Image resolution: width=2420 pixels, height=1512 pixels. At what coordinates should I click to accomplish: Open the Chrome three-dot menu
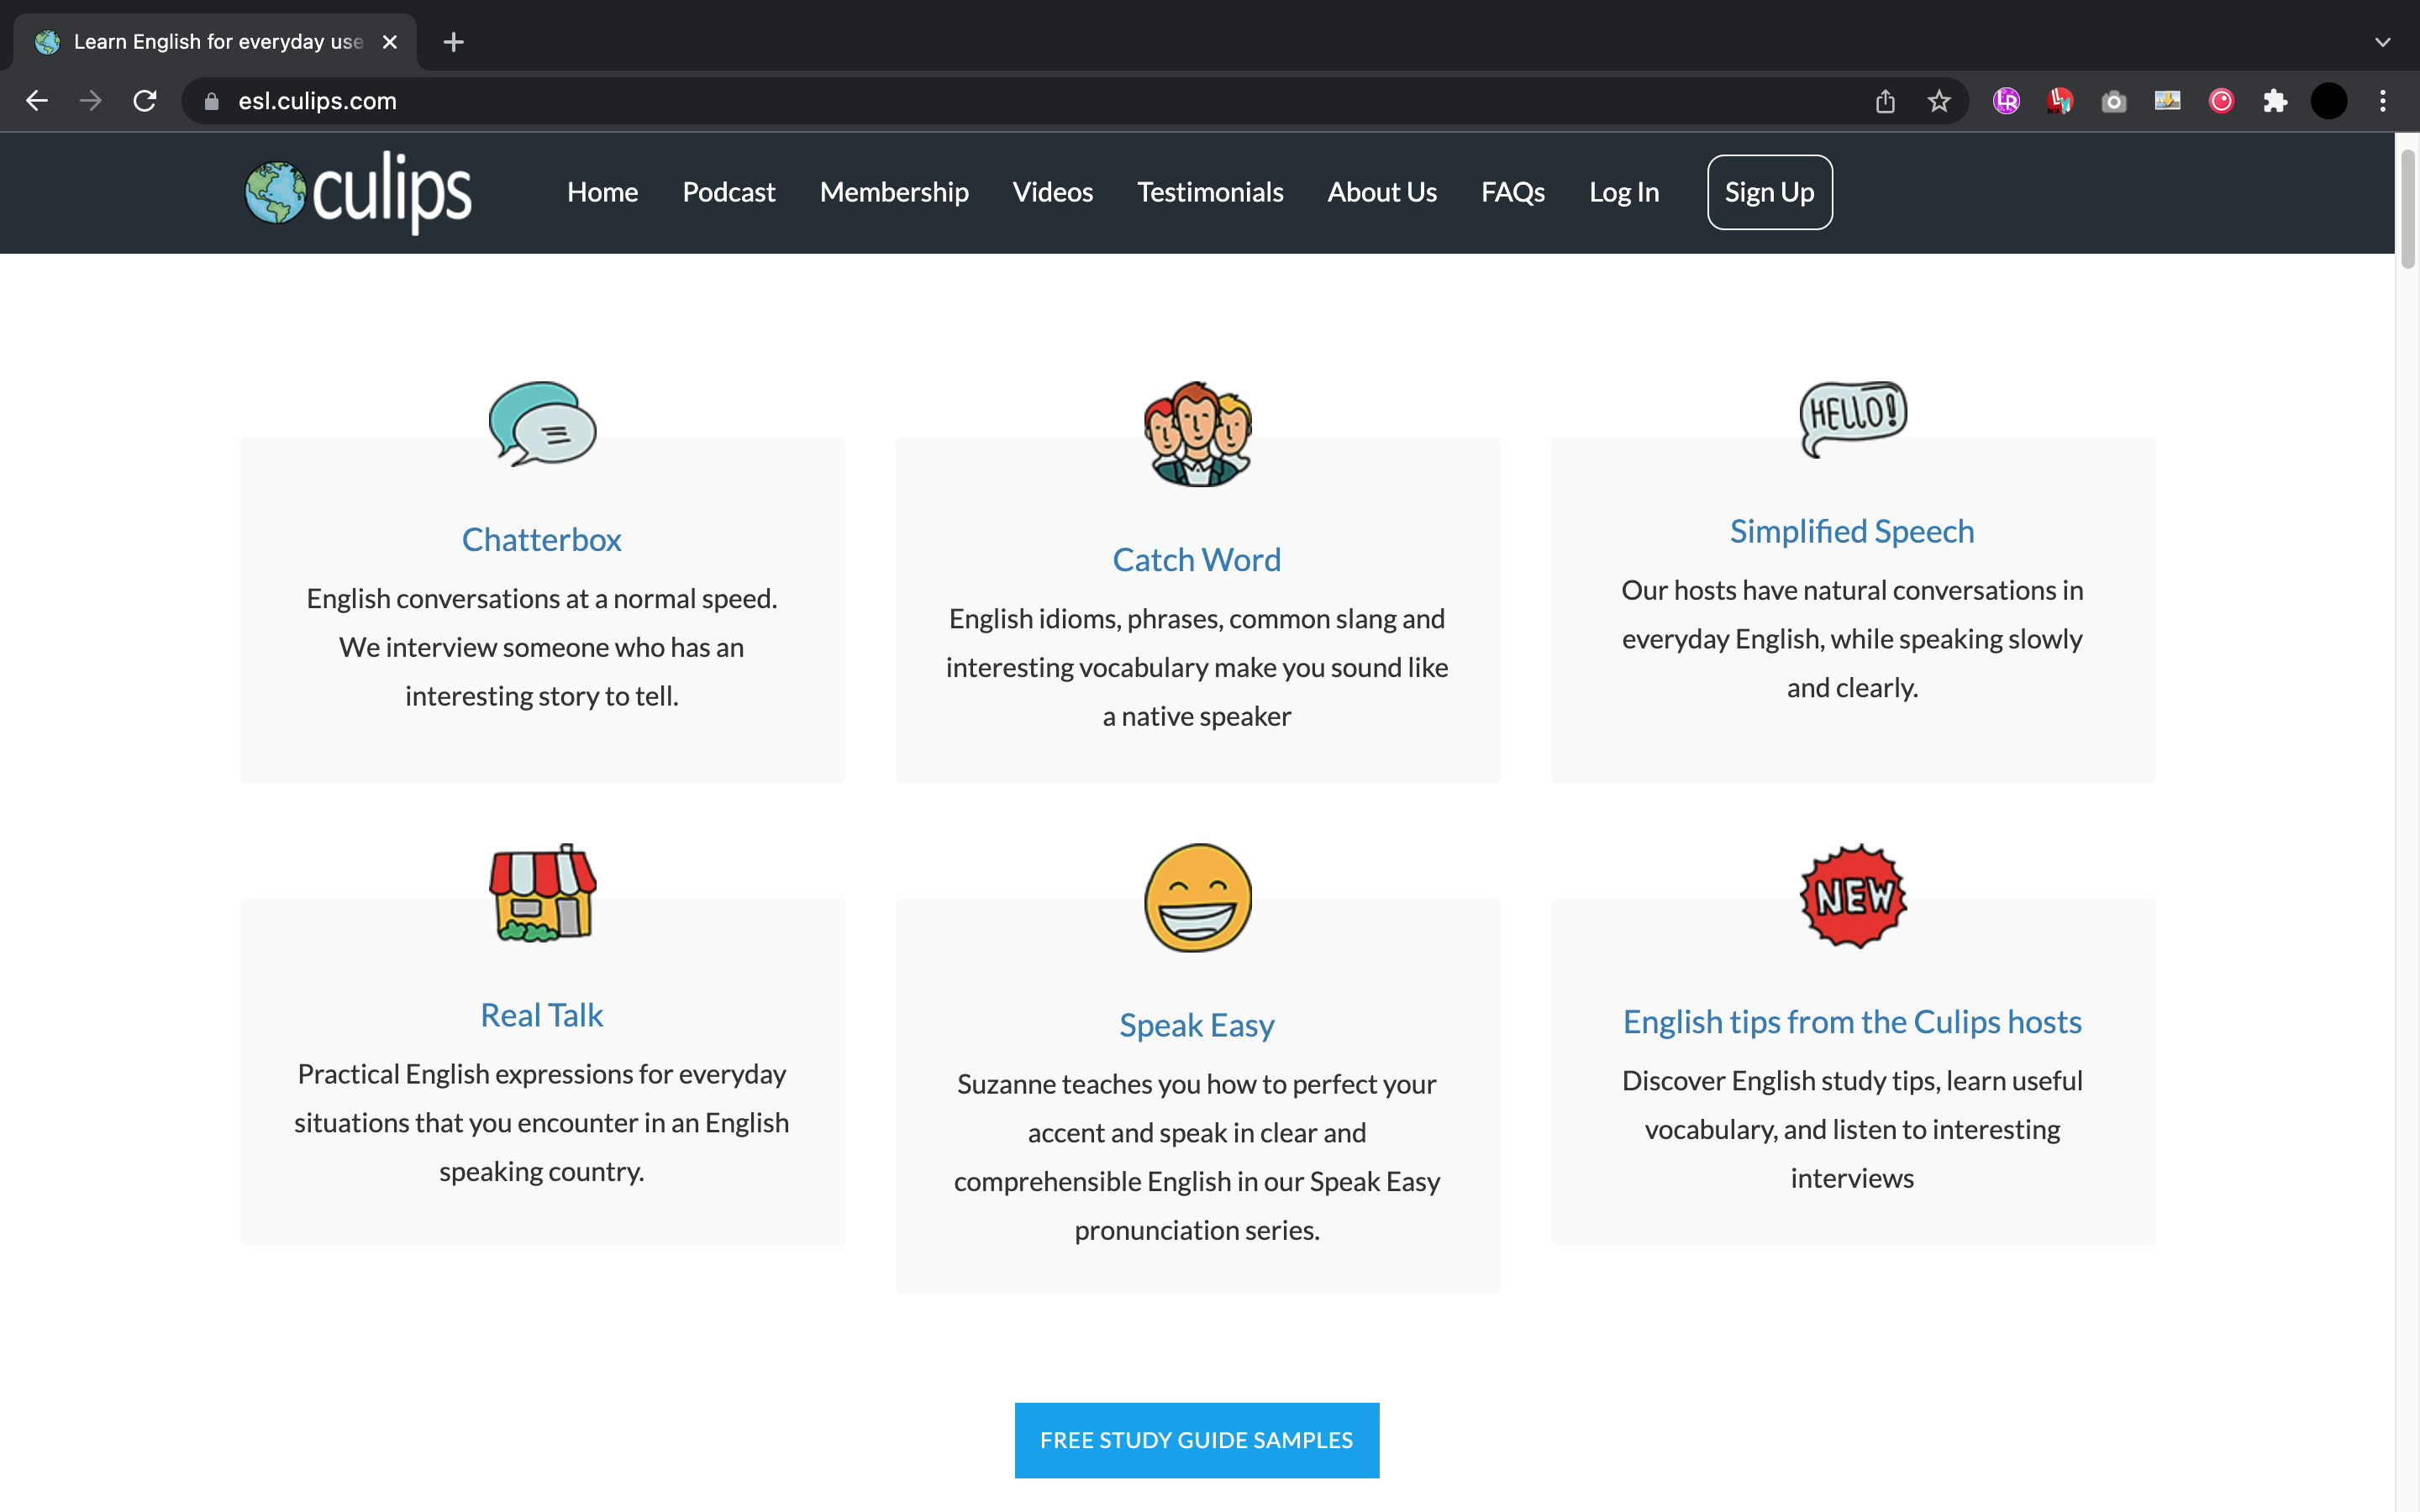click(2382, 101)
